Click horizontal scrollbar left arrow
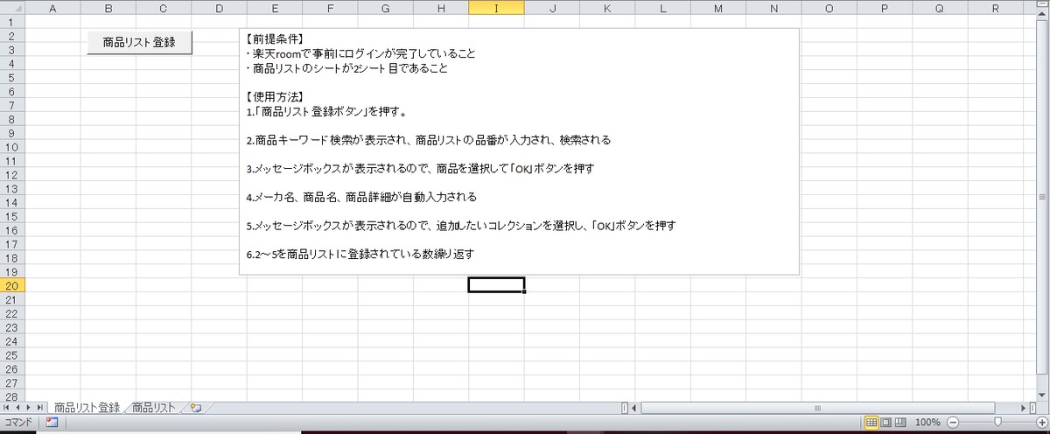The height and width of the screenshot is (434, 1050). coord(635,408)
